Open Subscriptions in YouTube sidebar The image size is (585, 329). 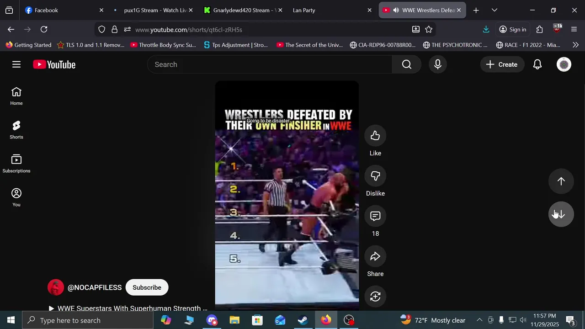click(x=16, y=164)
